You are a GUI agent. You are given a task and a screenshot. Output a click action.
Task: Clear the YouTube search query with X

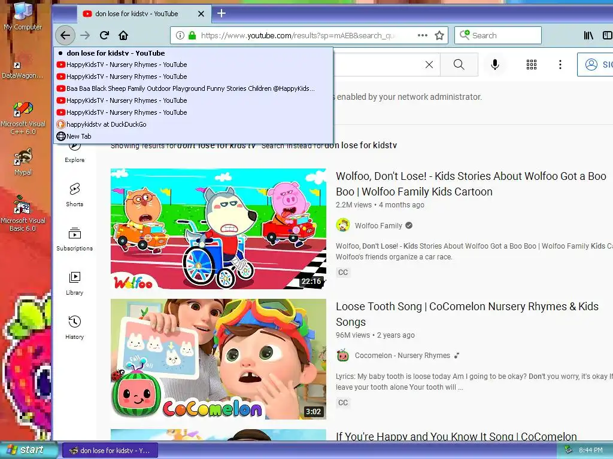[x=429, y=65]
